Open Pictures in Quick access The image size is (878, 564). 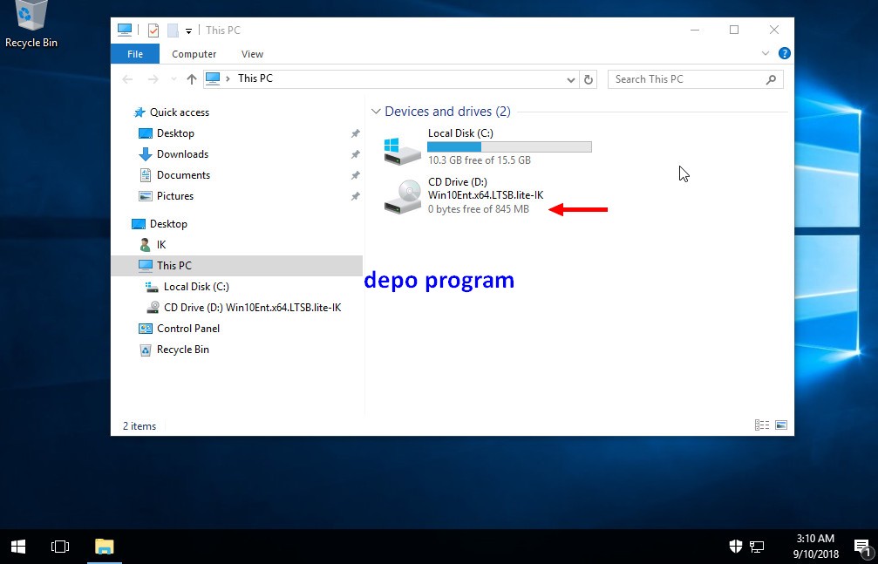tap(166, 196)
